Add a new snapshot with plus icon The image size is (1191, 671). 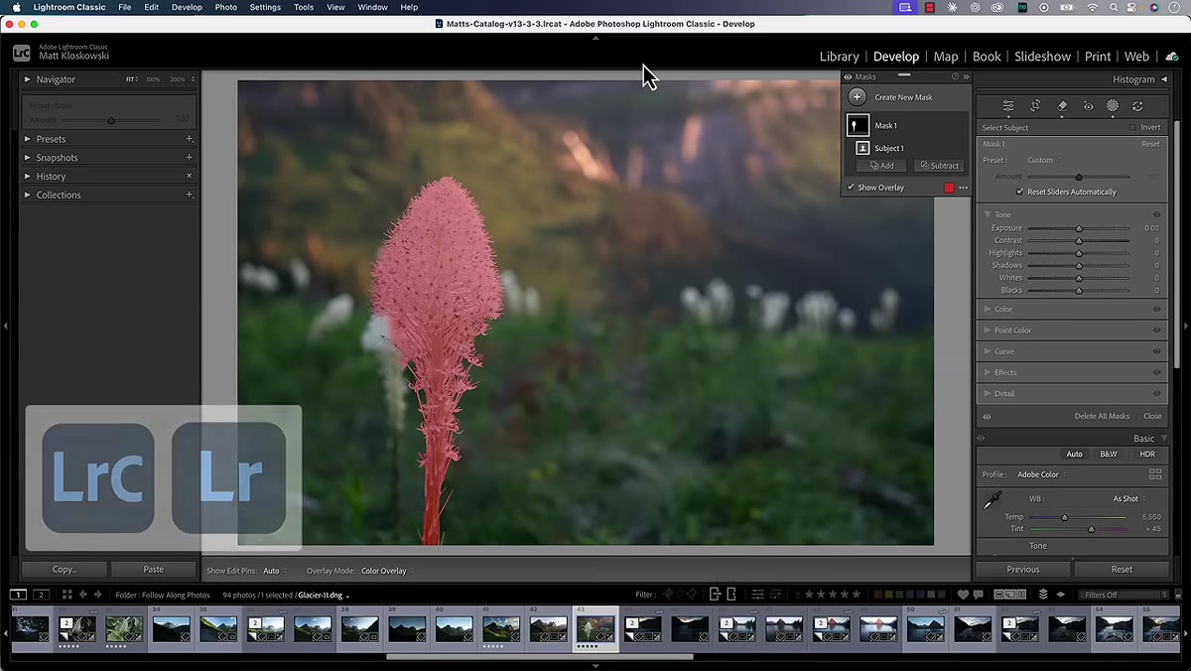point(189,158)
